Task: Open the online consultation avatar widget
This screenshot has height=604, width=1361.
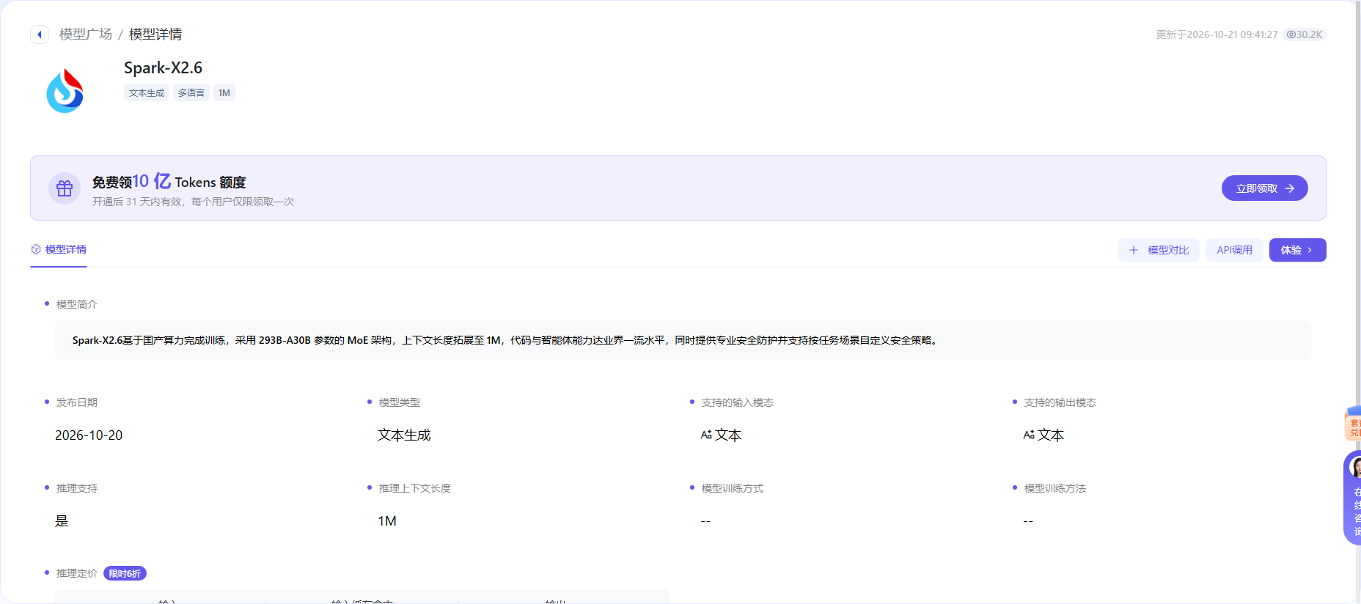Action: point(1353,497)
